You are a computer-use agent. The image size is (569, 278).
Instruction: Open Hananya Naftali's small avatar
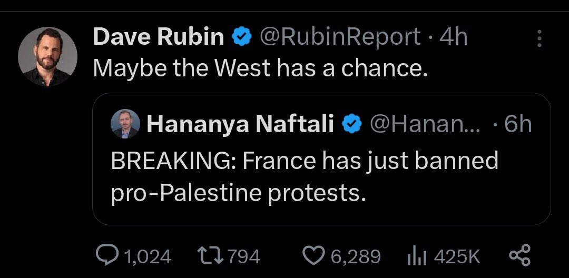tap(125, 125)
